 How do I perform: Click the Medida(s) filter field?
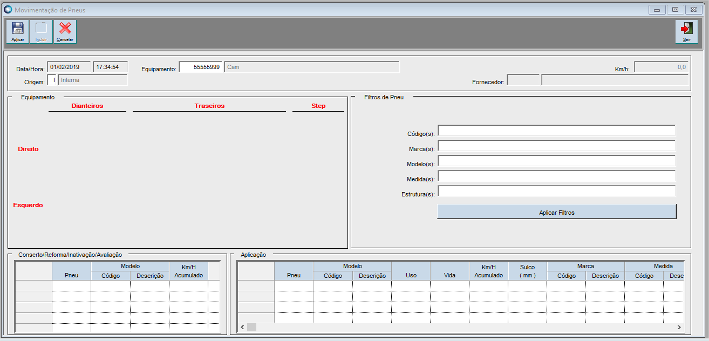click(556, 176)
